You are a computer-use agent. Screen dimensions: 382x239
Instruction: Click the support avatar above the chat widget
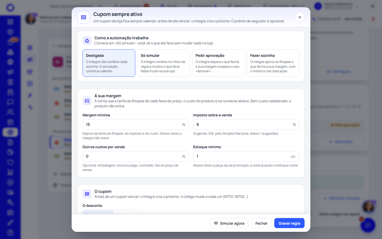point(368,207)
